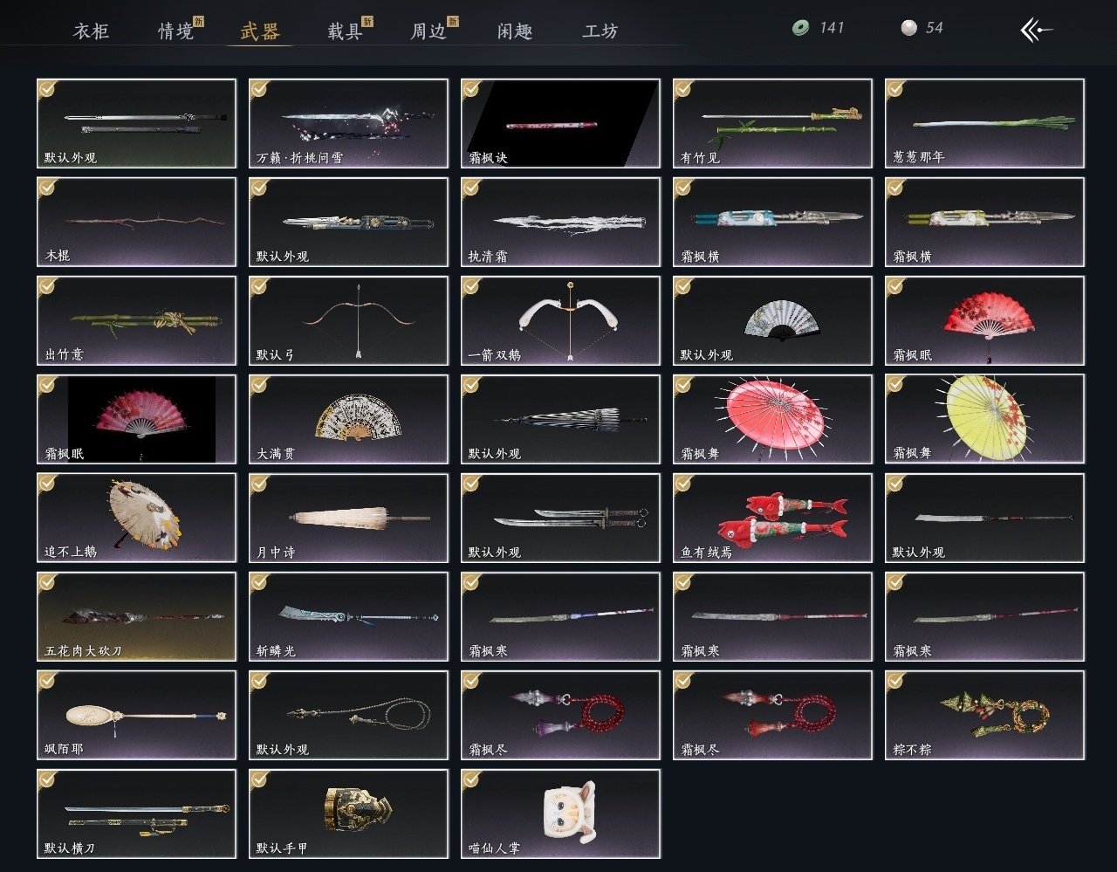The height and width of the screenshot is (872, 1117).
Task: Toggle the checkmark on 木棍 item
Action: click(x=48, y=188)
